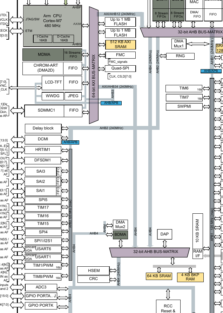
Task: Click the CLK, CS,D[7:0] label
Action: pos(120,76)
